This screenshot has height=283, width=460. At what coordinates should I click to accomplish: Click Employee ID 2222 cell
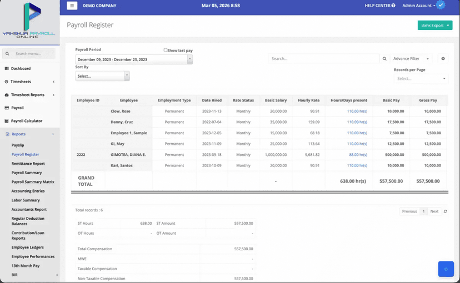point(81,155)
